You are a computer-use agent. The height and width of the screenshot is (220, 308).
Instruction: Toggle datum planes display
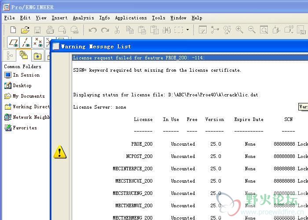(13, 42)
